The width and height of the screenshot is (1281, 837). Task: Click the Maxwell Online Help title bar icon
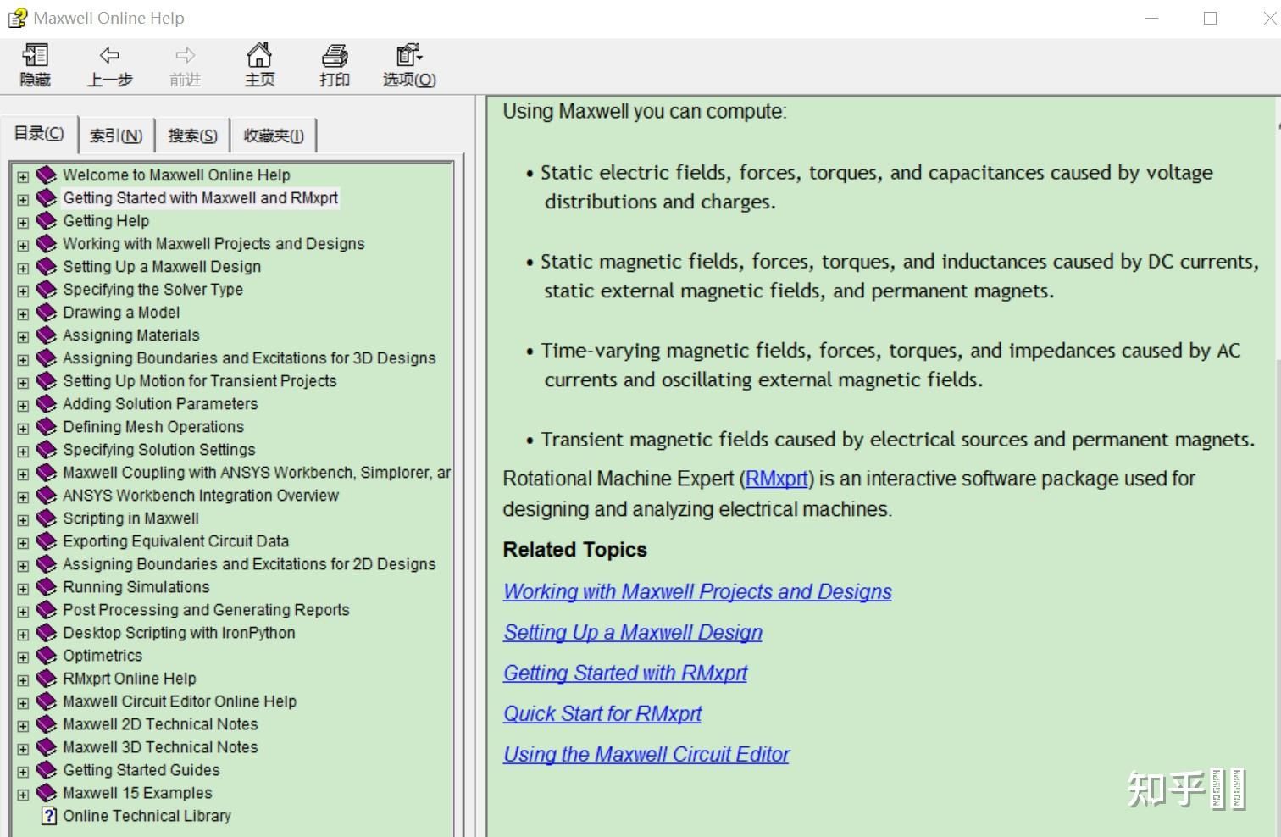click(17, 18)
